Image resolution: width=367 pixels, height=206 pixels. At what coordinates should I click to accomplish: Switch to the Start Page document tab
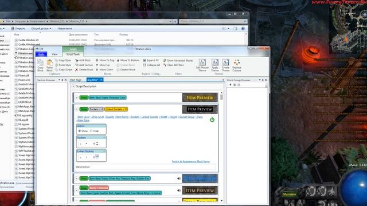click(x=75, y=80)
